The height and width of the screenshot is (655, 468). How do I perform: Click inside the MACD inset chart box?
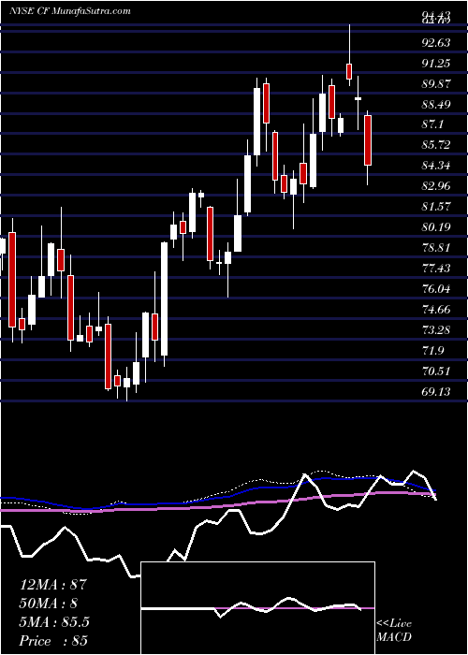[x=257, y=608]
